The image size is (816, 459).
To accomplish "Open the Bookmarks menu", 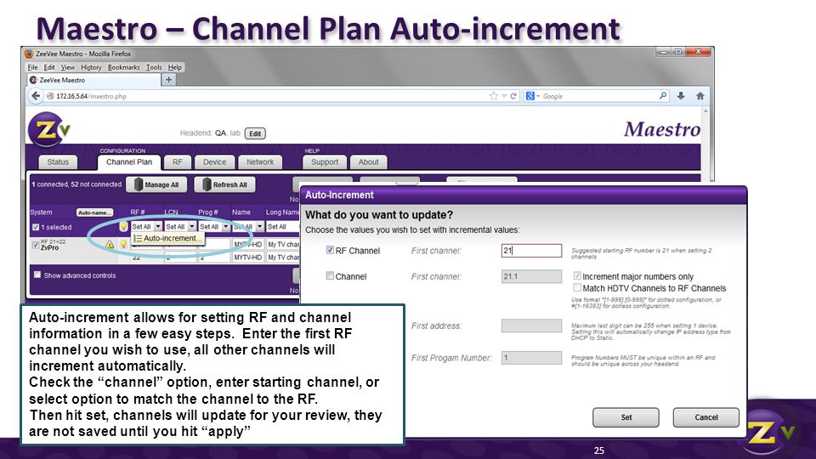I will [123, 67].
